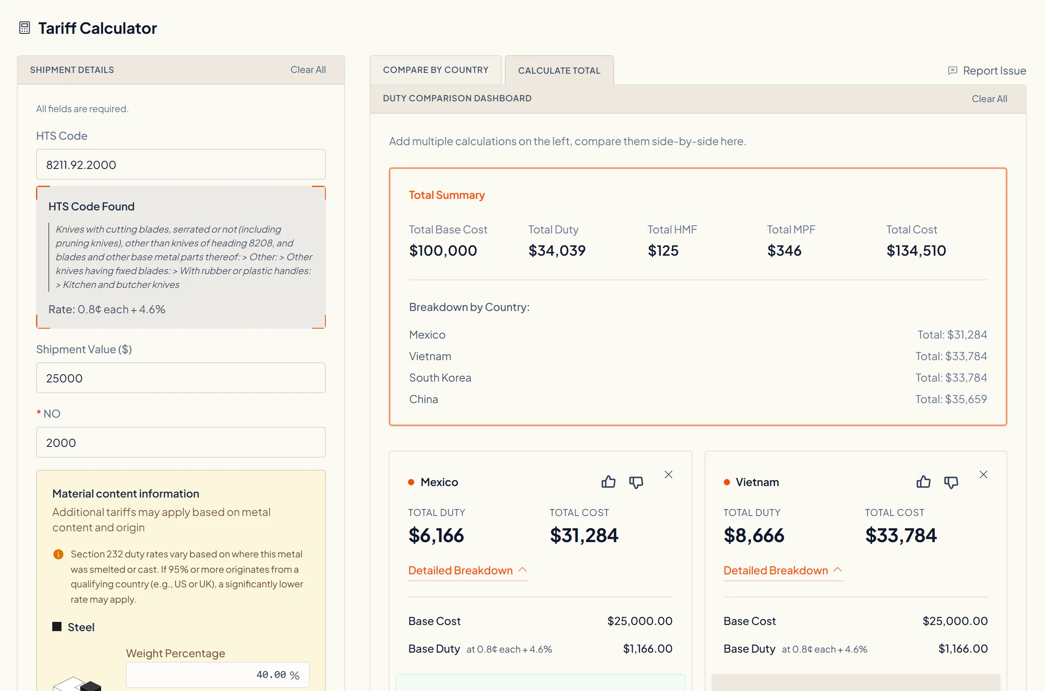This screenshot has height=691, width=1045.
Task: Thumbs down the Vietnam calculation
Action: point(951,482)
